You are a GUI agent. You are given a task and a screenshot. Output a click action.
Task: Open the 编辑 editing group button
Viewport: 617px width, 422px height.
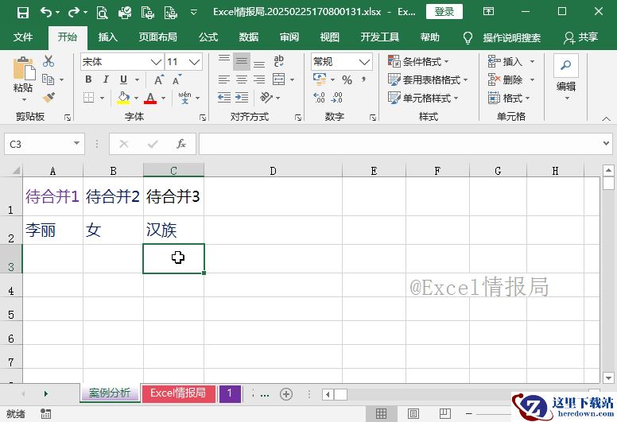coord(566,79)
